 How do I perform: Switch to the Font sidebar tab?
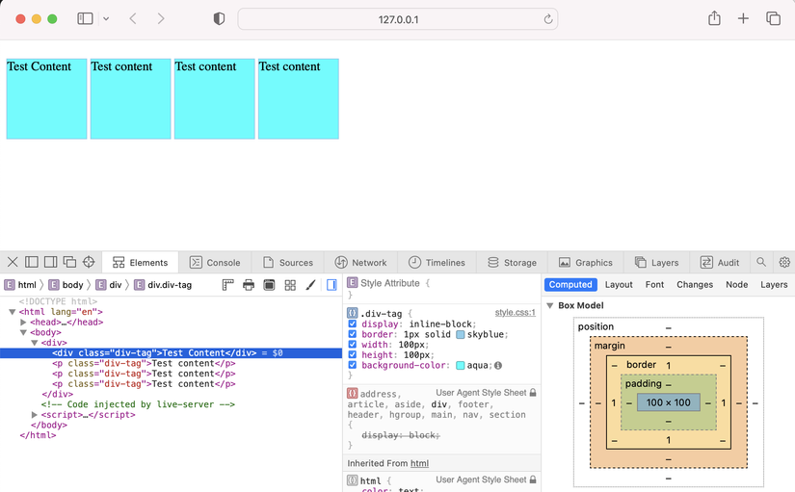(x=654, y=285)
